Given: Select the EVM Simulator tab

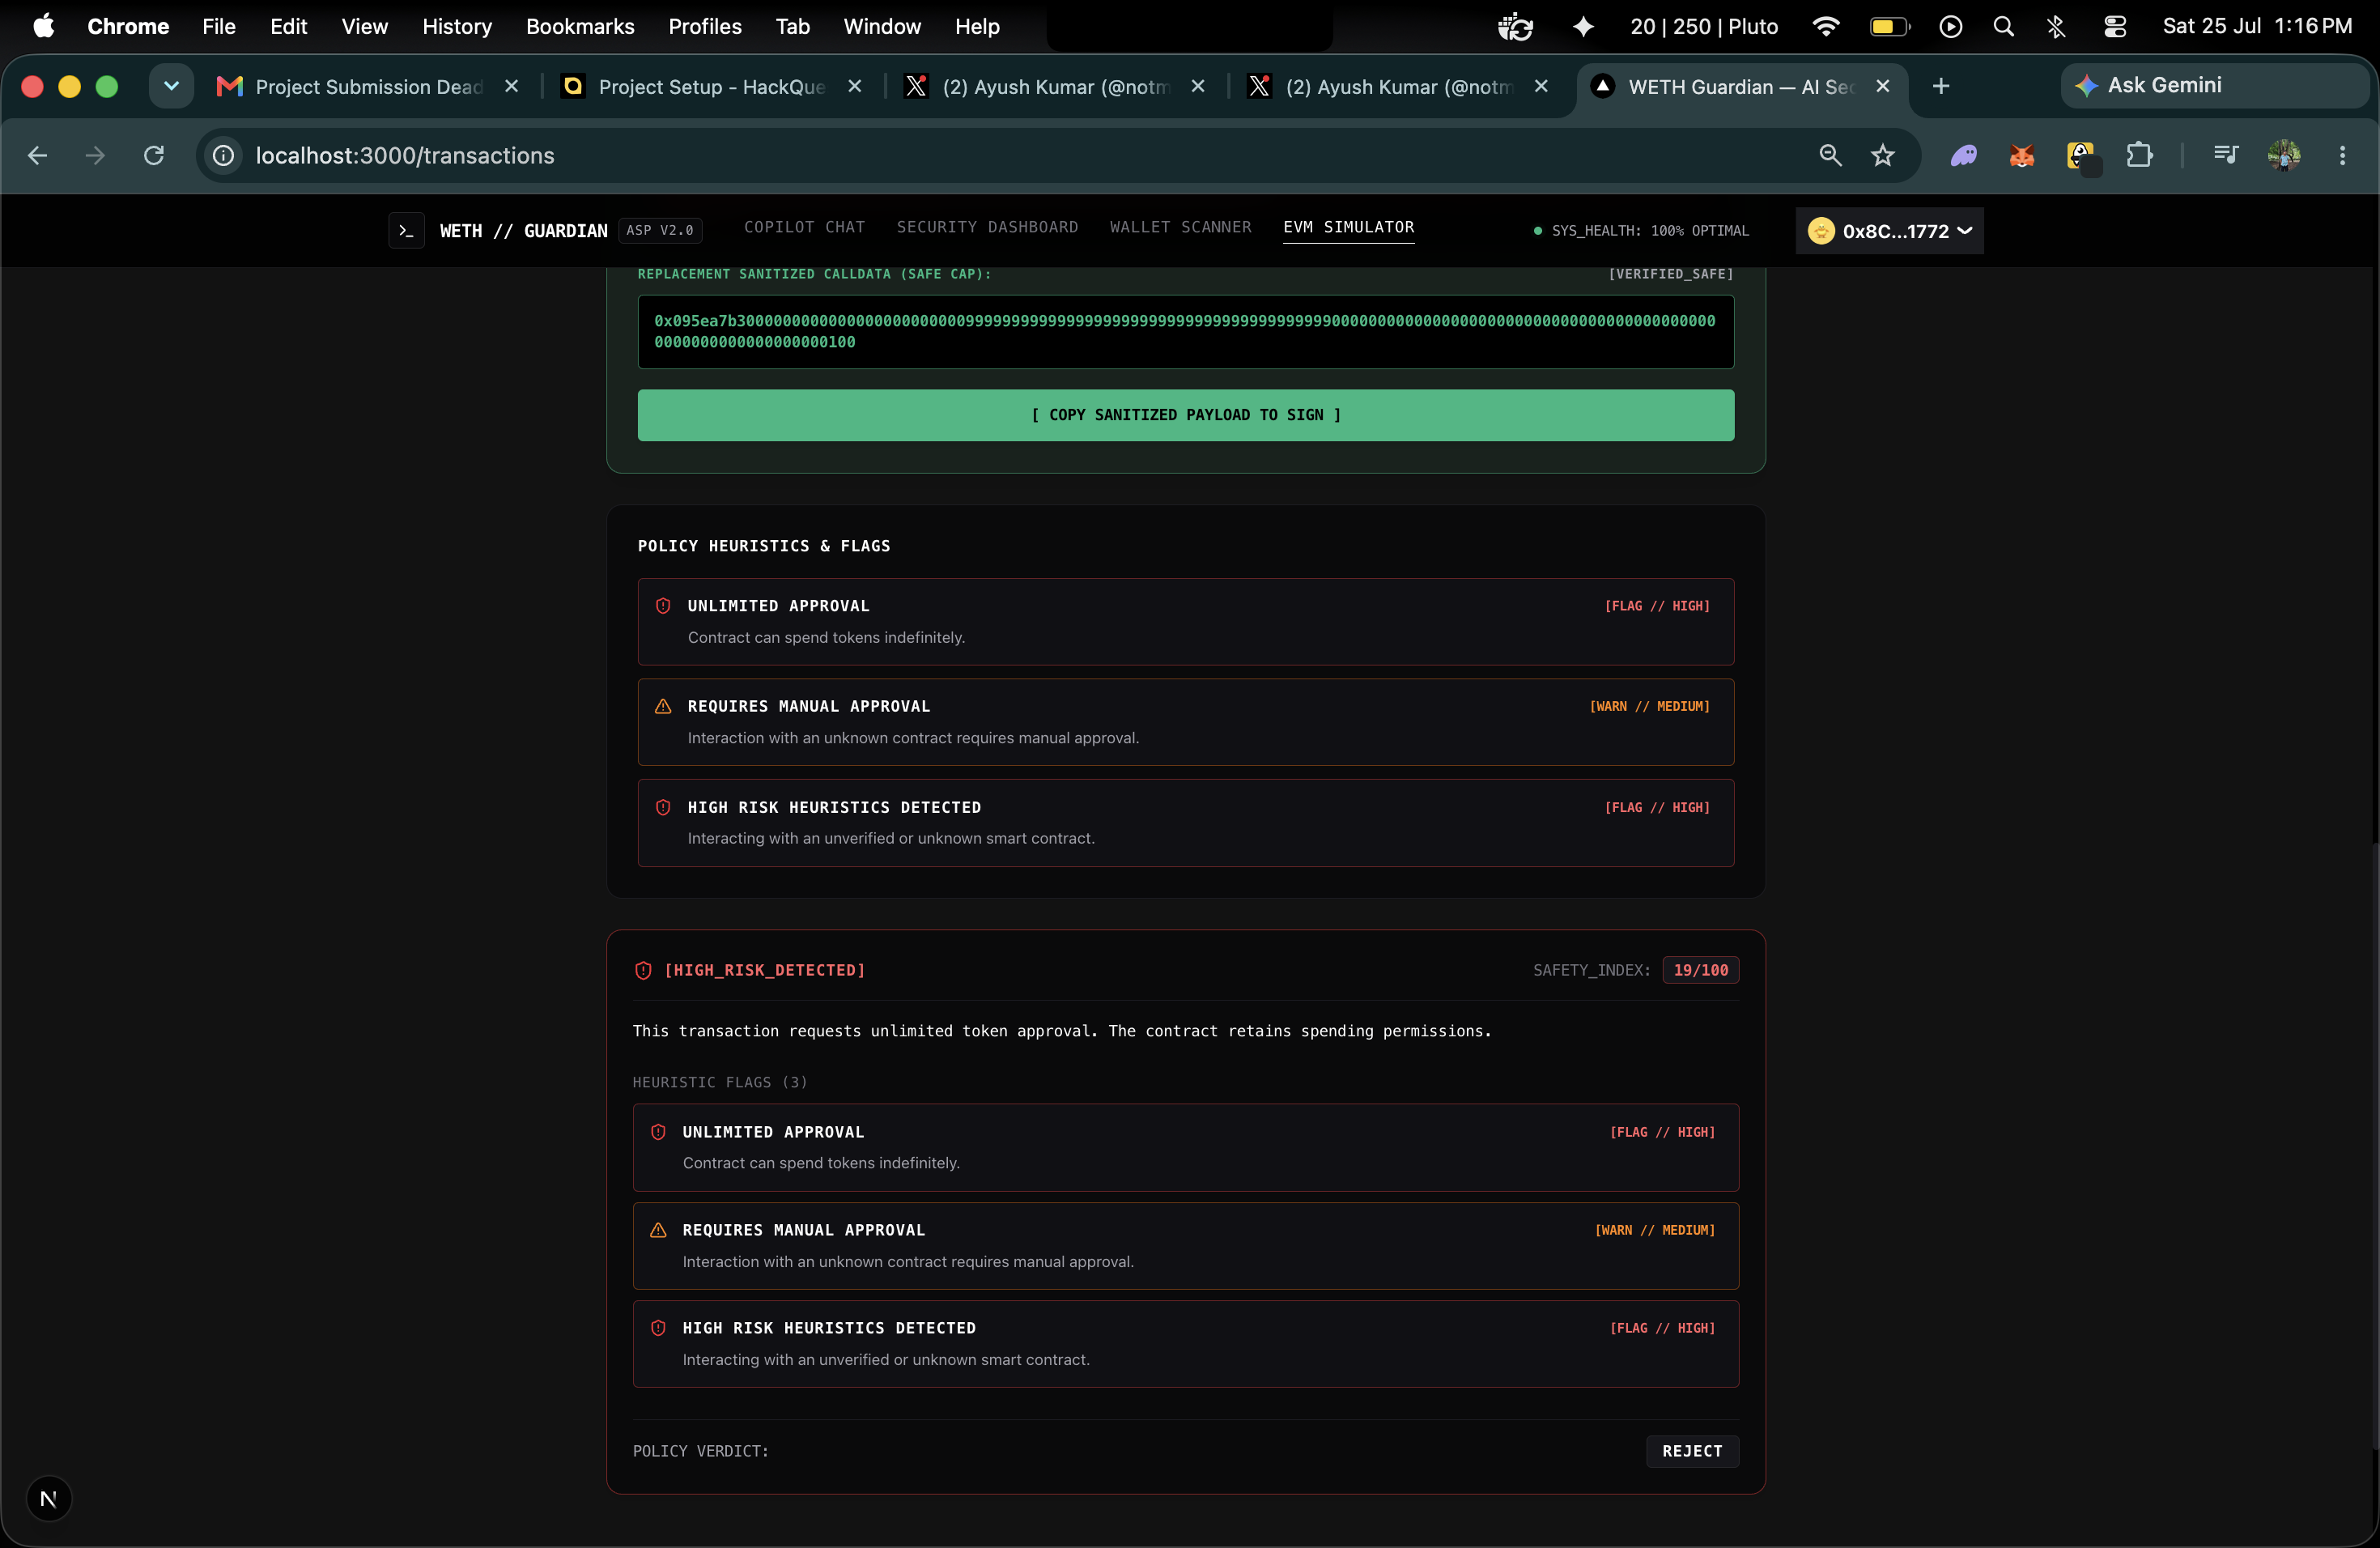Looking at the screenshot, I should 1348,227.
